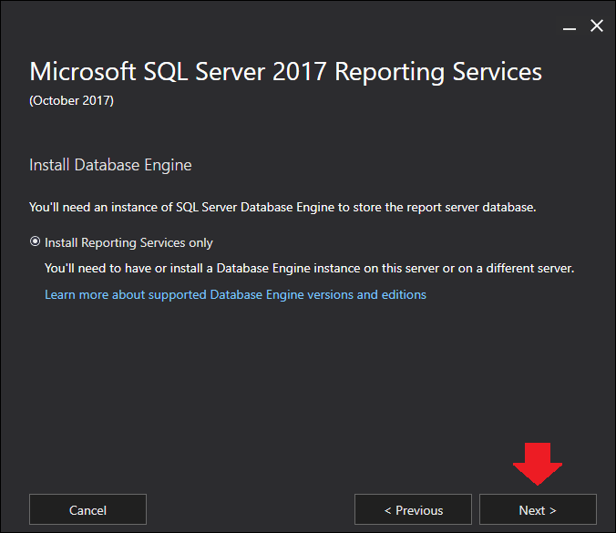Click the radio circle beside Install Reporting Services
This screenshot has height=533, width=616.
(35, 241)
